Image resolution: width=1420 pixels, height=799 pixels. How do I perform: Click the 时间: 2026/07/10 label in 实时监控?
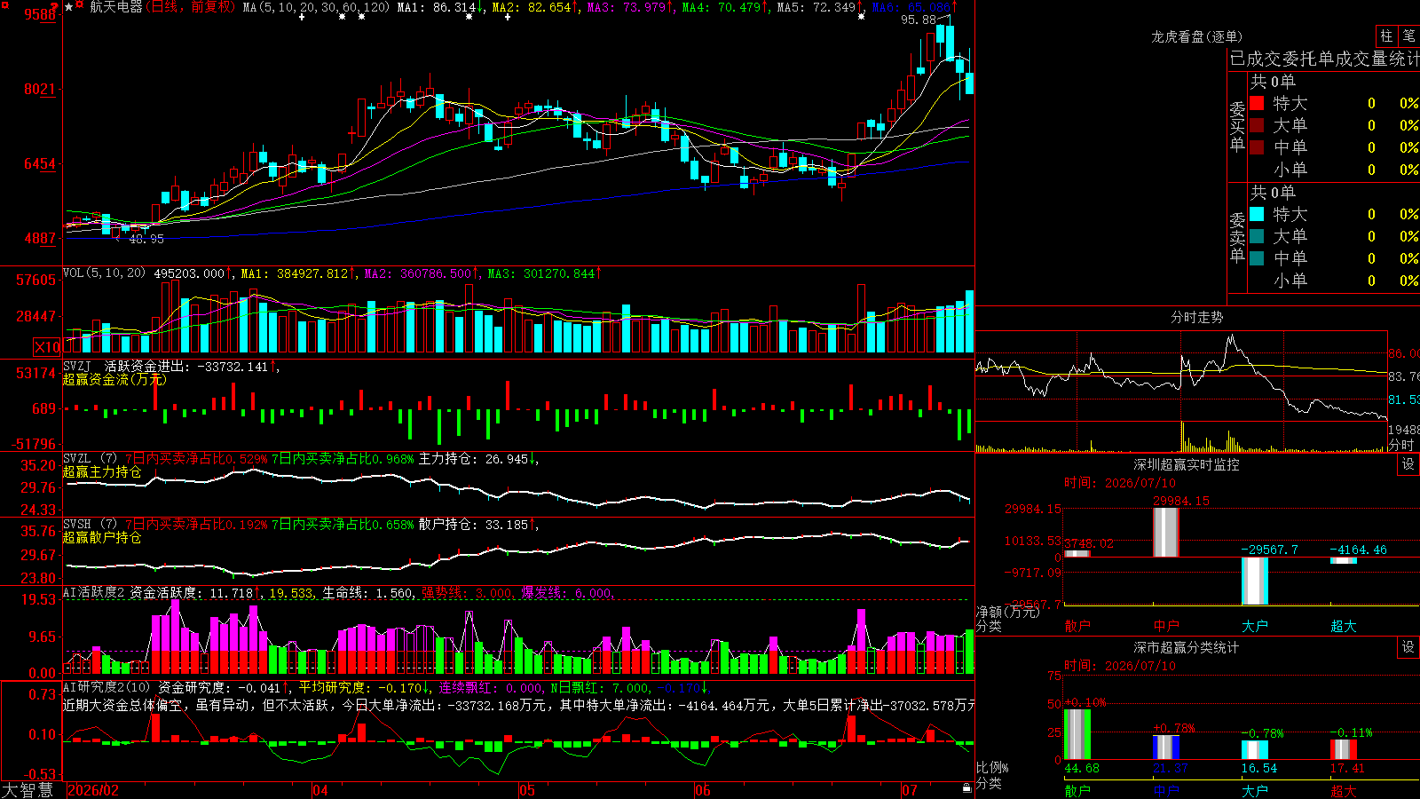pos(1119,483)
